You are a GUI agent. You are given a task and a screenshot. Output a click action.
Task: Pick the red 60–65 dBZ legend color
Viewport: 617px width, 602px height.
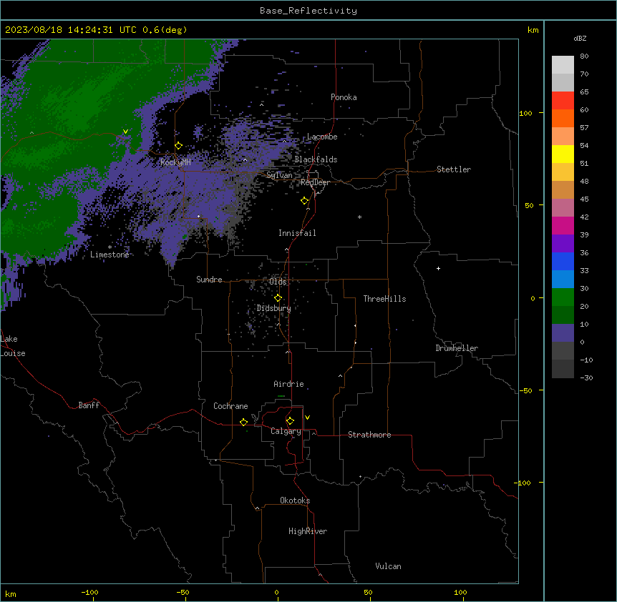point(563,100)
